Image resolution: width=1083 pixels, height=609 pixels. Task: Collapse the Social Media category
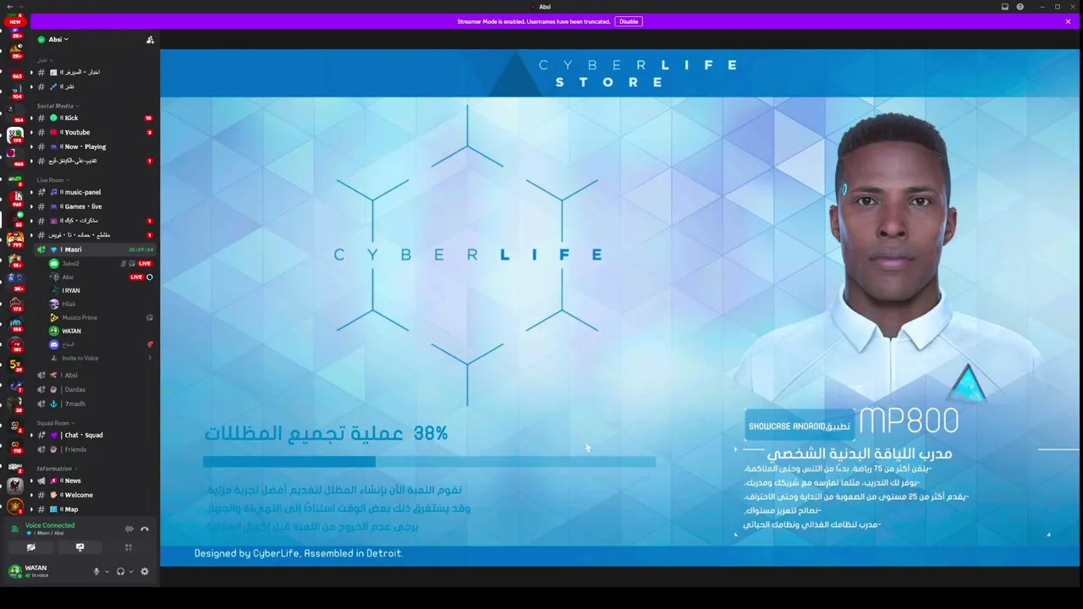[57, 106]
